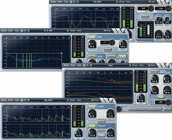Click Bypass in MR Gate toolbar
This screenshot has width=172, height=140.
tap(53, 2)
